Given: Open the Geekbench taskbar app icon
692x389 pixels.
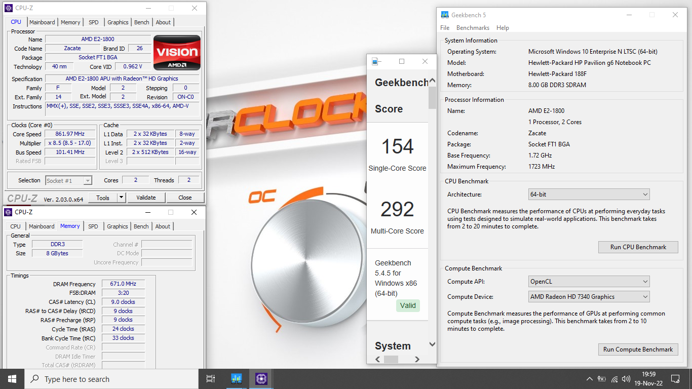Looking at the screenshot, I should (237, 379).
